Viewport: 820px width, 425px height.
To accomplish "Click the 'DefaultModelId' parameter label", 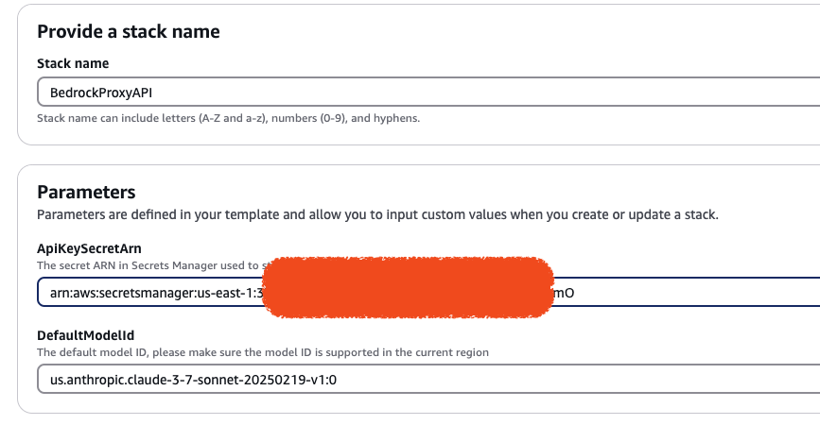I will click(x=85, y=335).
